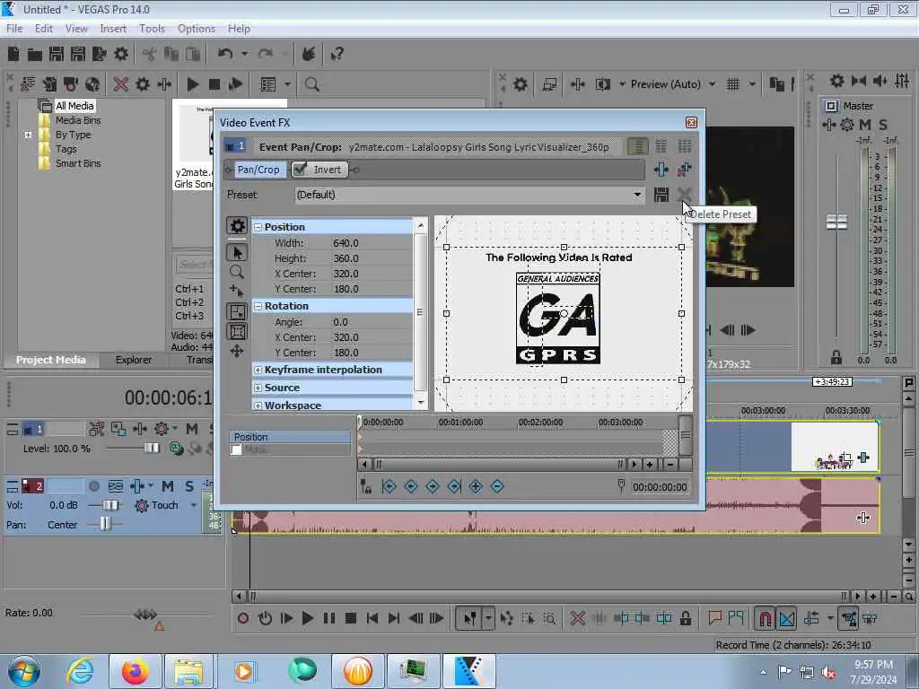919x689 pixels.
Task: Switch to the Explorer tab
Action: tap(134, 360)
